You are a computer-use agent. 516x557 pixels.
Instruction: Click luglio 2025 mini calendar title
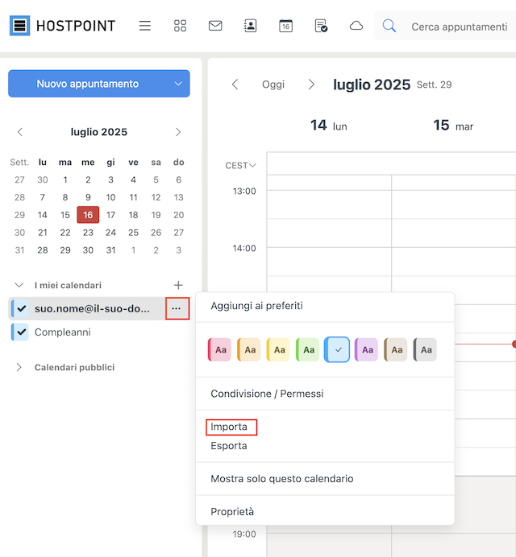99,132
